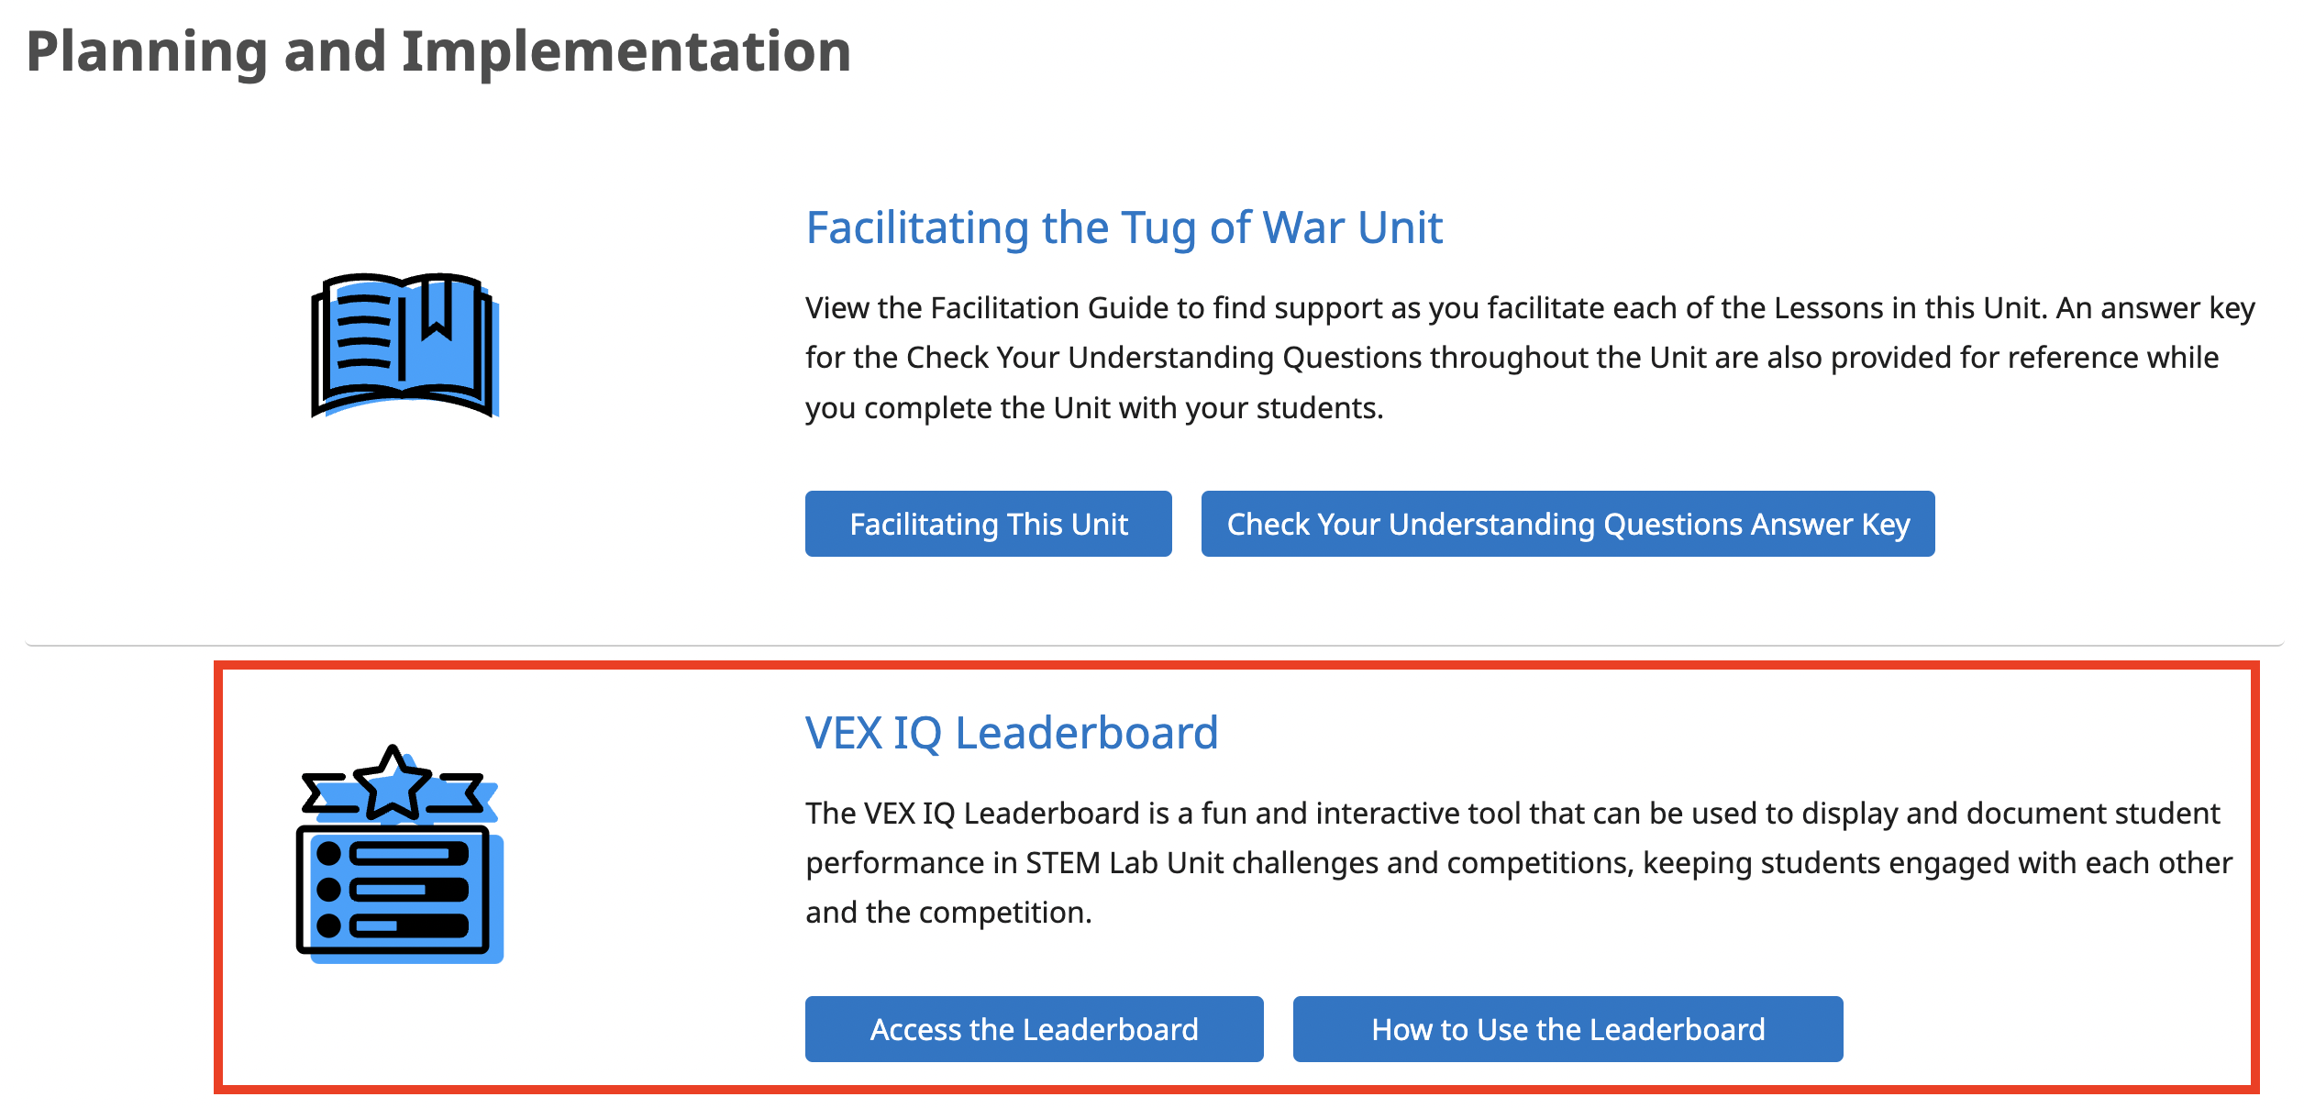Open How to Use the Leaderboard
Viewport: 2304px width, 1108px height.
(x=1567, y=1029)
